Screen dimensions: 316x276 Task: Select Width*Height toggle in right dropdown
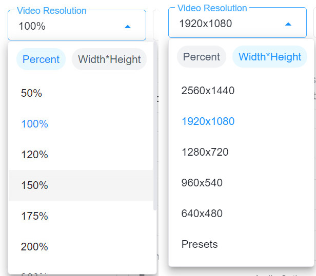(x=270, y=57)
